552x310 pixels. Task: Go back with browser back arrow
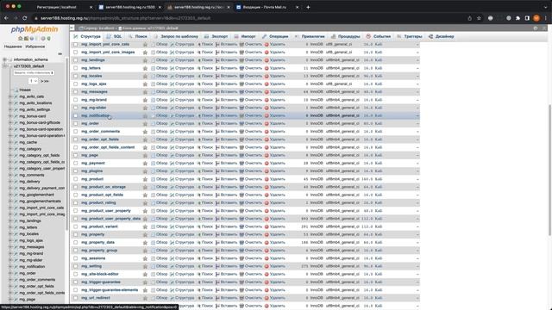click(x=6, y=18)
